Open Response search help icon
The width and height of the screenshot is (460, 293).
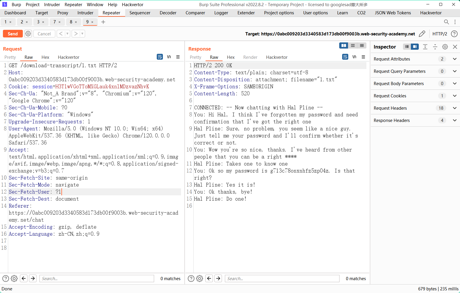(x=191, y=278)
